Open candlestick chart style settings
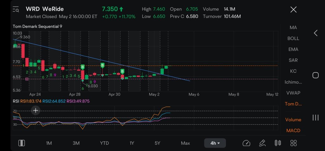The height and width of the screenshot is (151, 325). click(278, 143)
